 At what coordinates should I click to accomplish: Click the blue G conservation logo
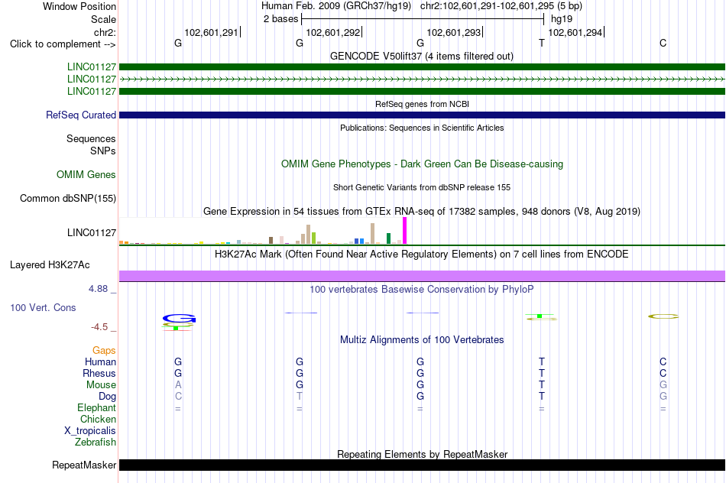pos(179,319)
